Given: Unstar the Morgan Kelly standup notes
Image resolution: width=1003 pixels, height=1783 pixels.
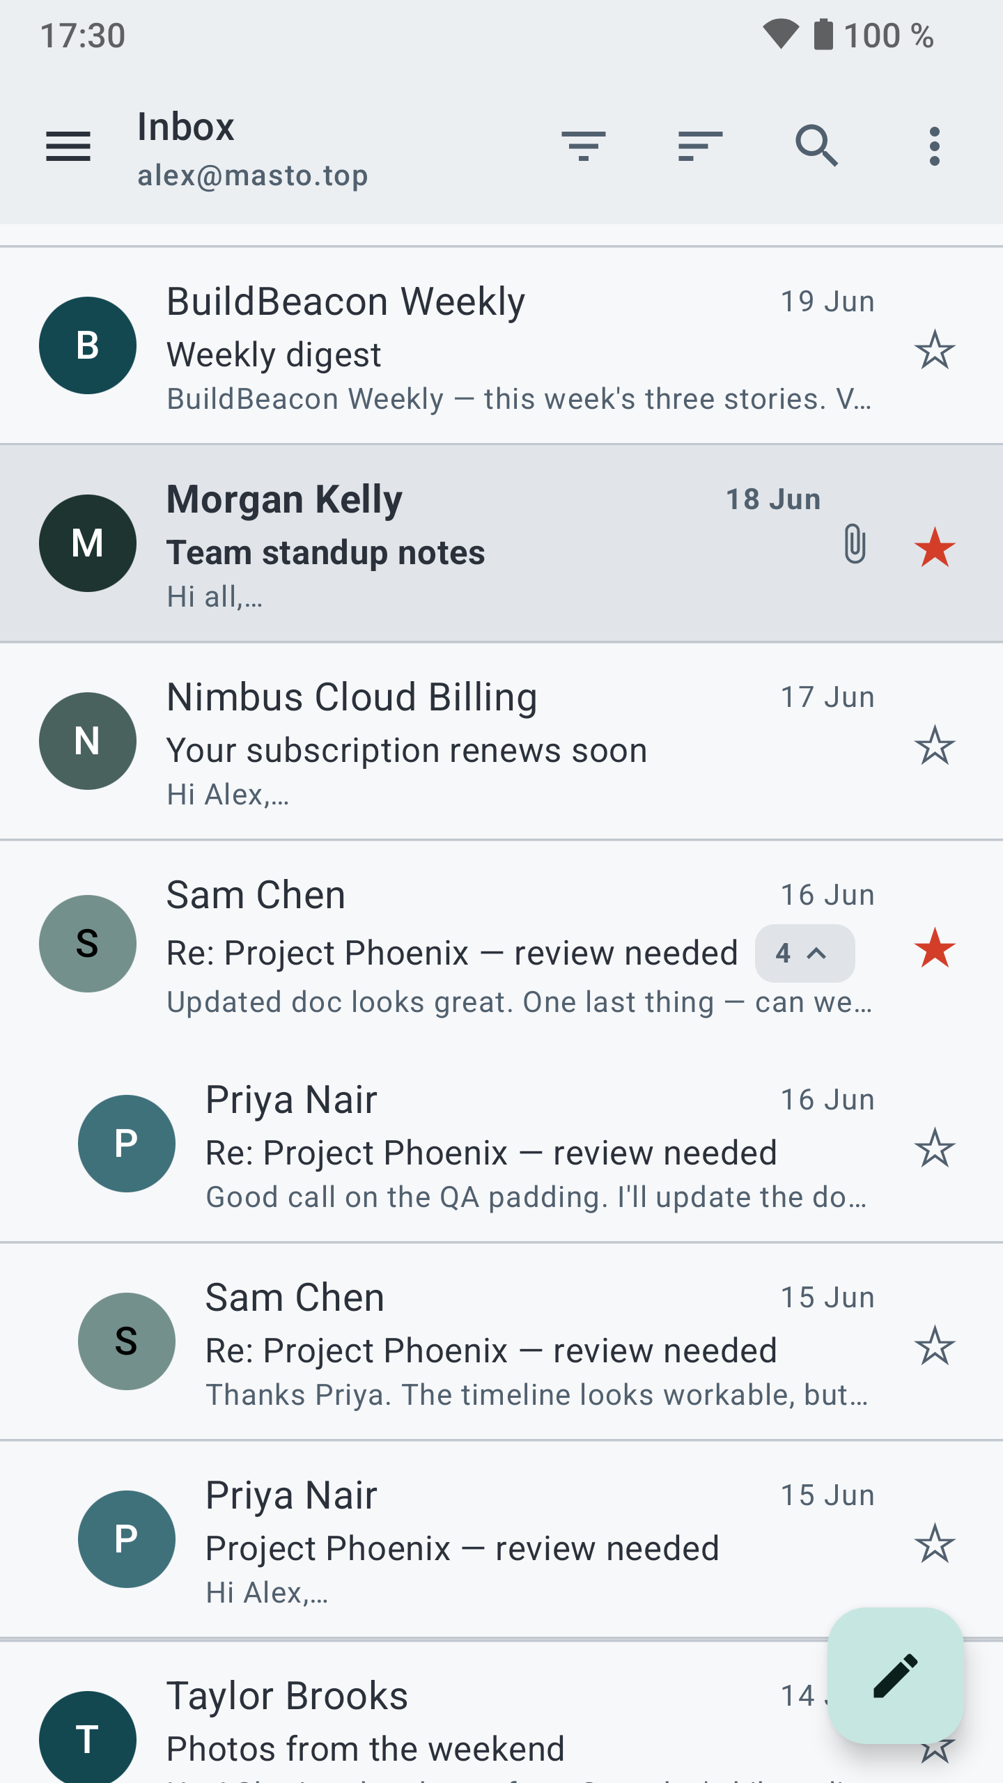Looking at the screenshot, I should click(934, 547).
